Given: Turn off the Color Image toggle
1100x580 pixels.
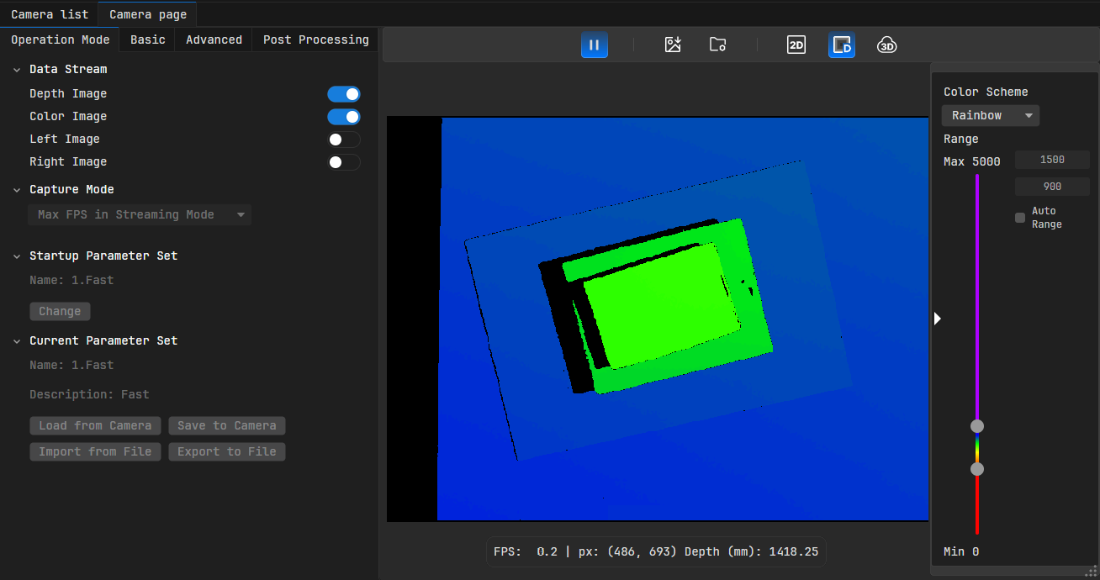Looking at the screenshot, I should point(344,117).
